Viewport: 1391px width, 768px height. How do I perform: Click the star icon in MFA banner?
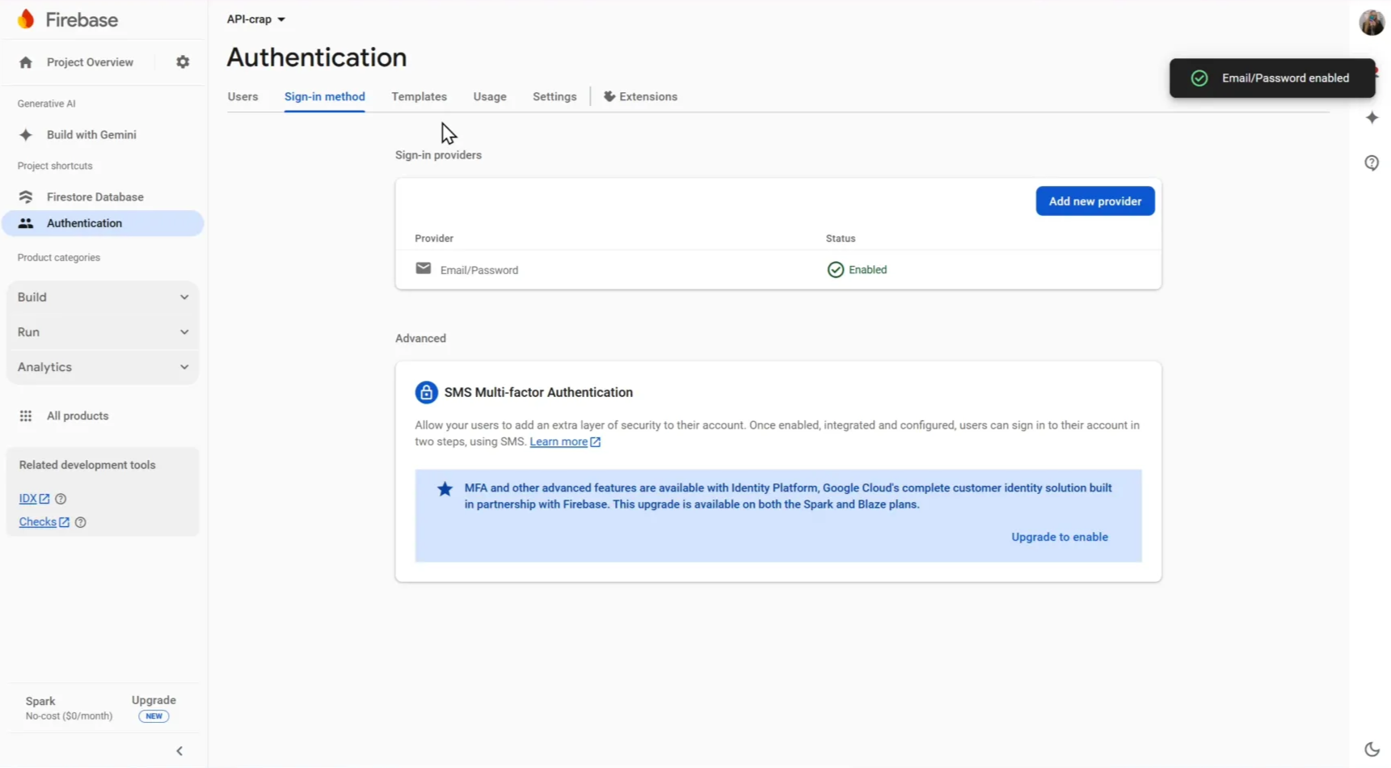click(x=445, y=489)
